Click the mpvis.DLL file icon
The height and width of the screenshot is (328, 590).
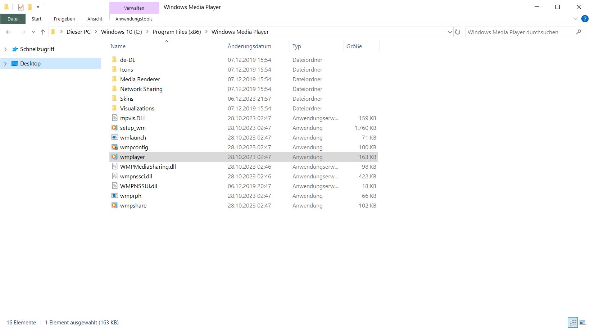114,118
